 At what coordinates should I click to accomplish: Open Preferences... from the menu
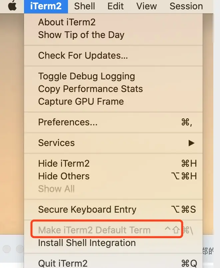(x=68, y=122)
